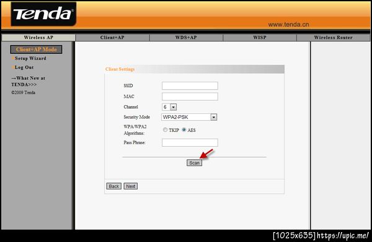Viewport: 372px width, 242px height.
Task: Choose the AES algorithm radio button
Action: point(184,130)
